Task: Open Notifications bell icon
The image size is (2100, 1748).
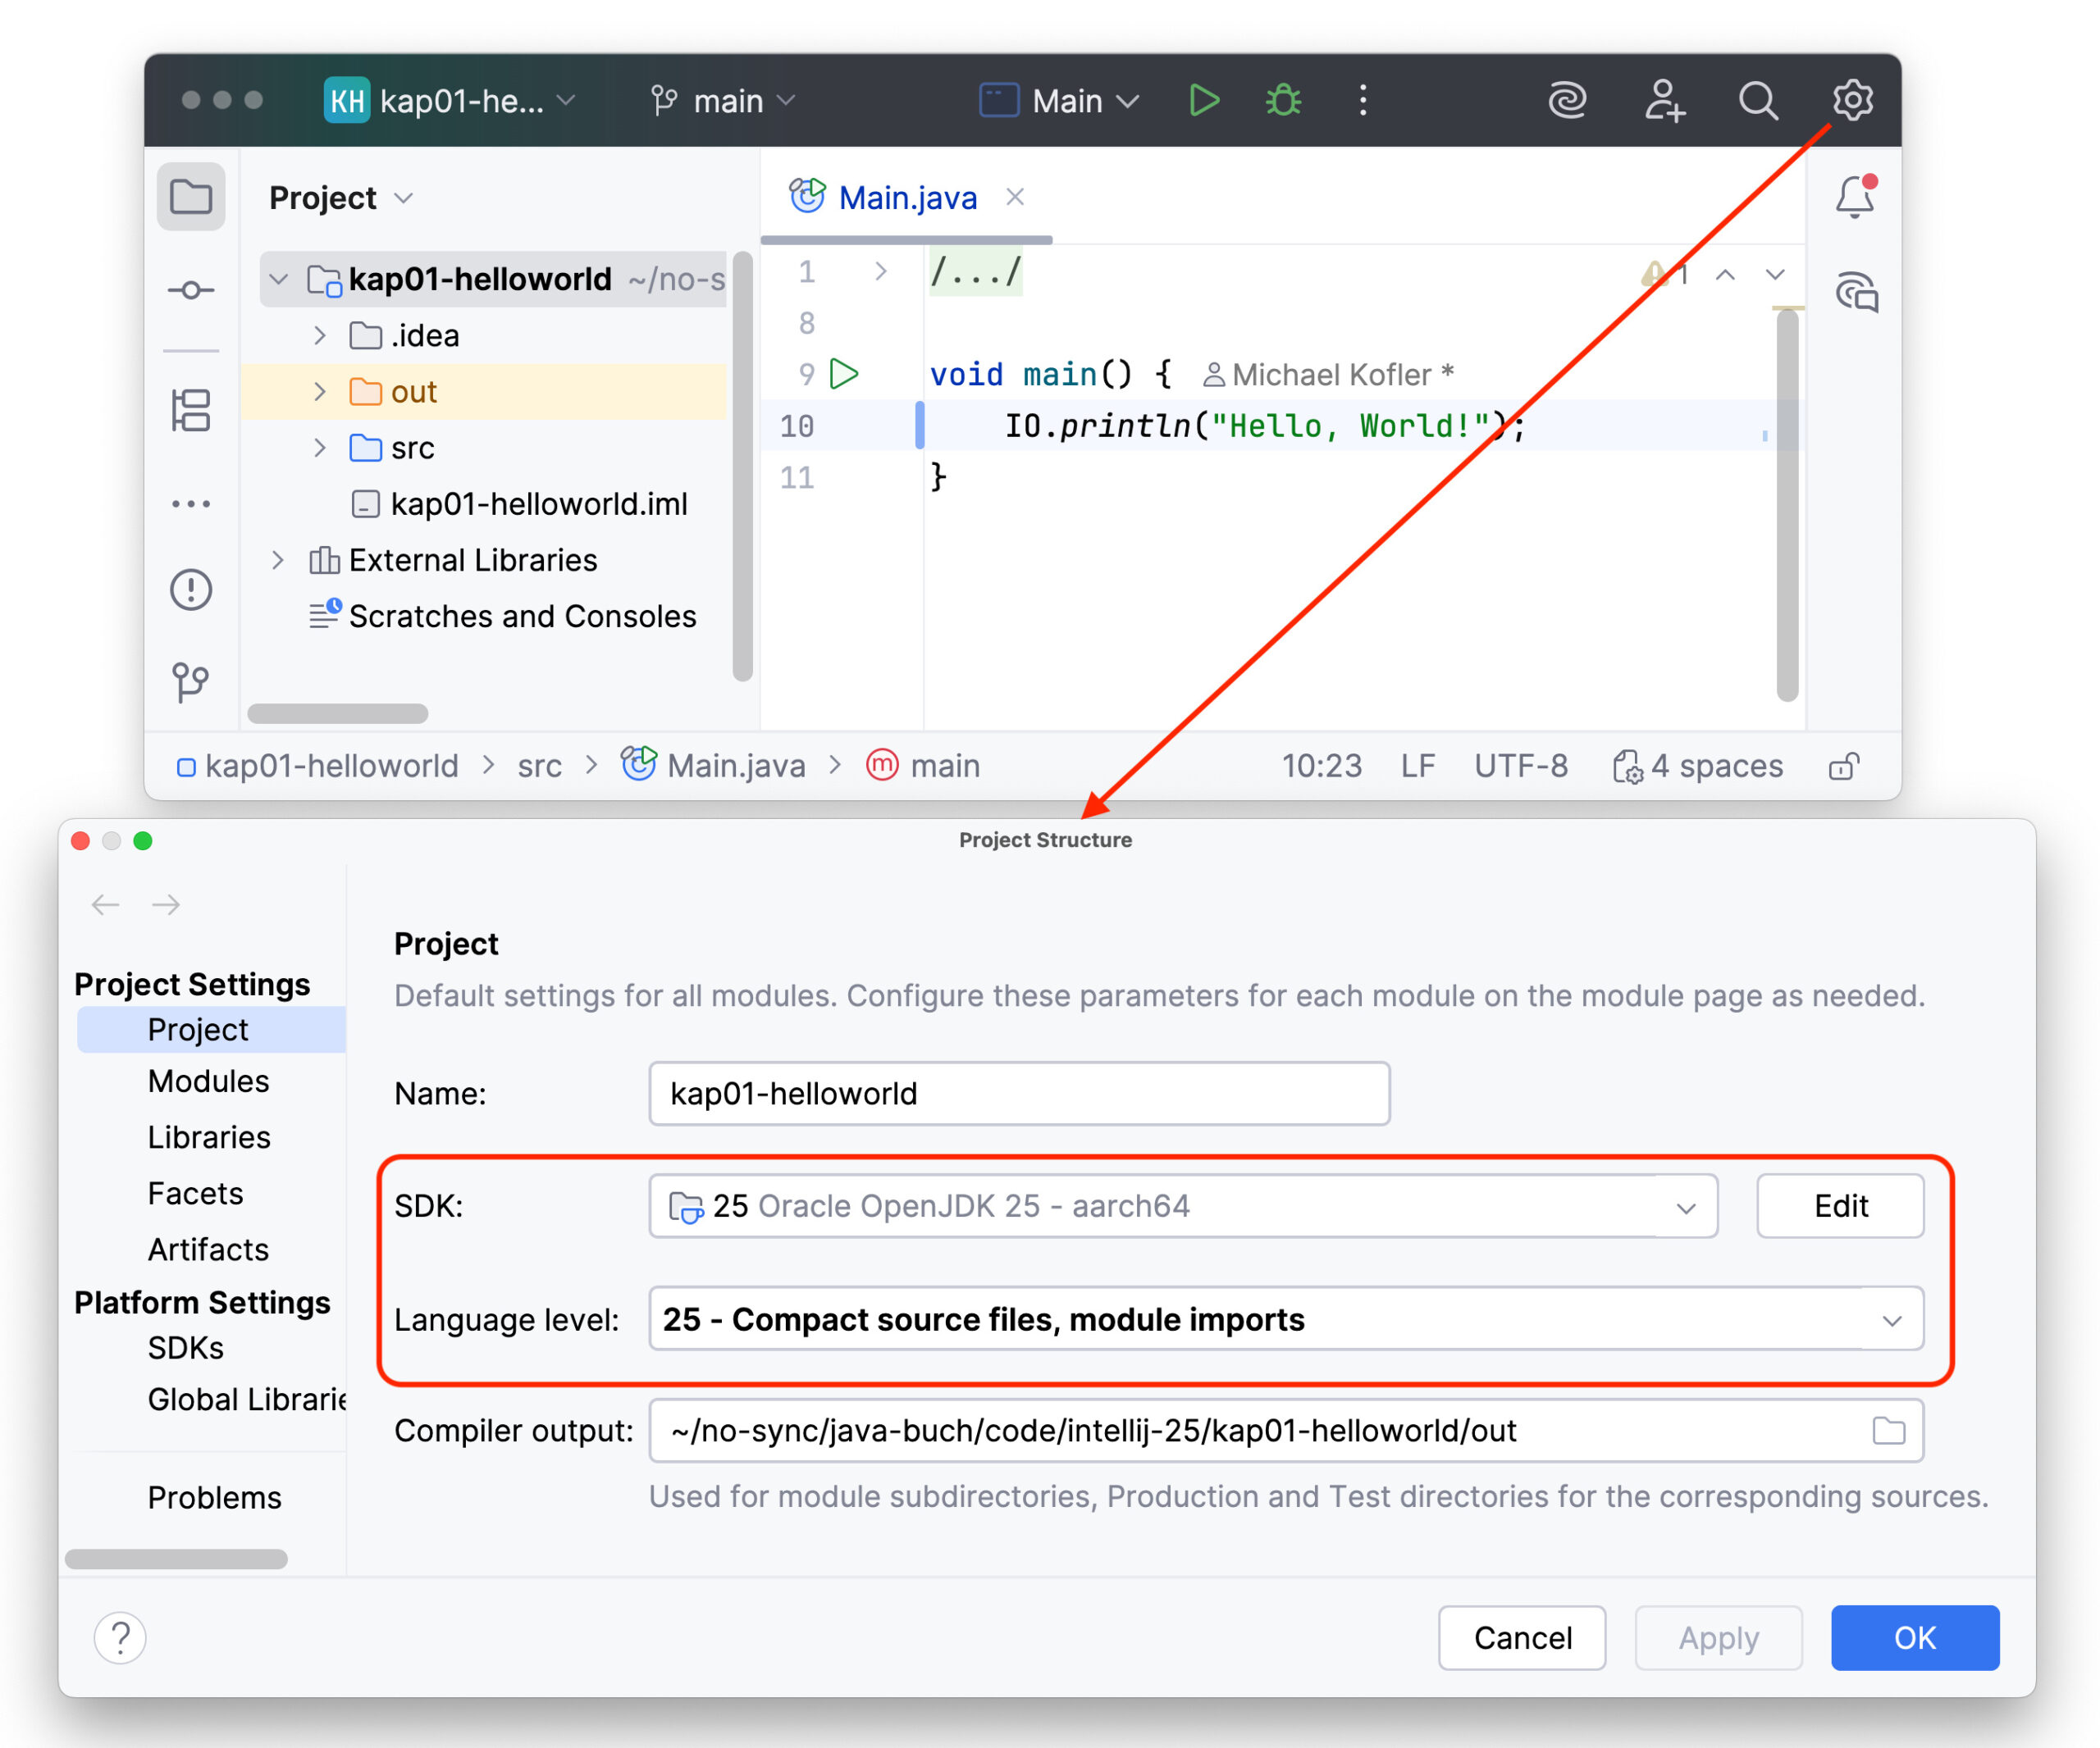Action: tap(1855, 197)
